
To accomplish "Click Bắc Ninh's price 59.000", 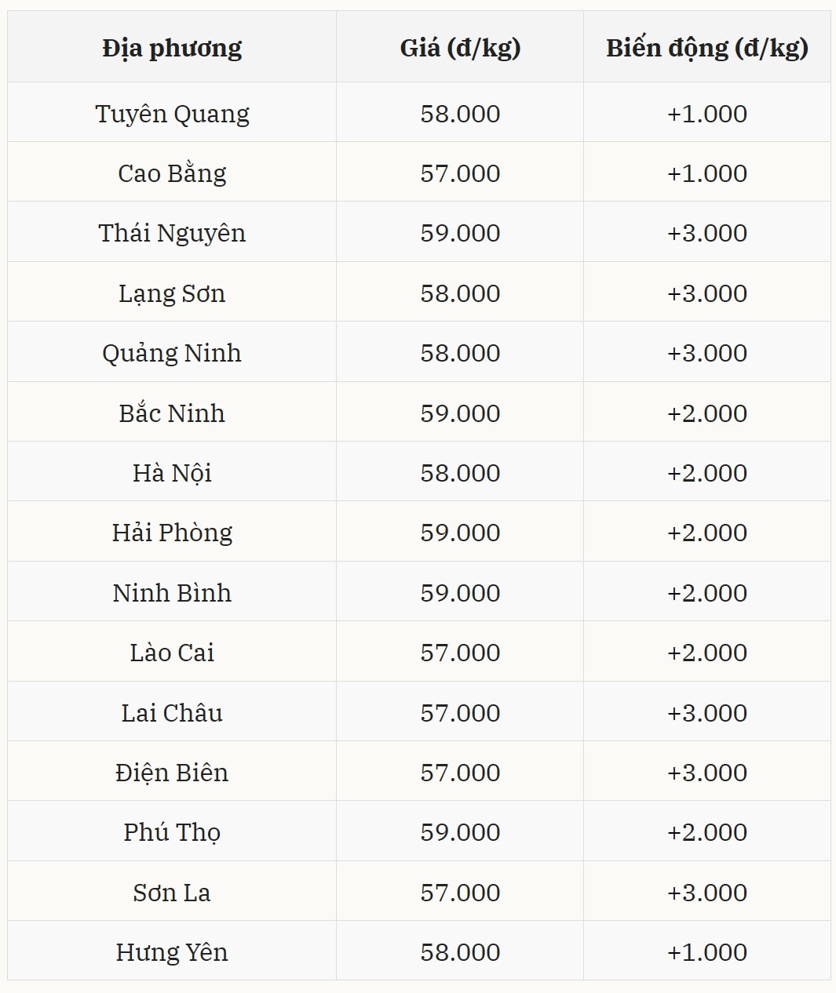I will click(x=460, y=413).
